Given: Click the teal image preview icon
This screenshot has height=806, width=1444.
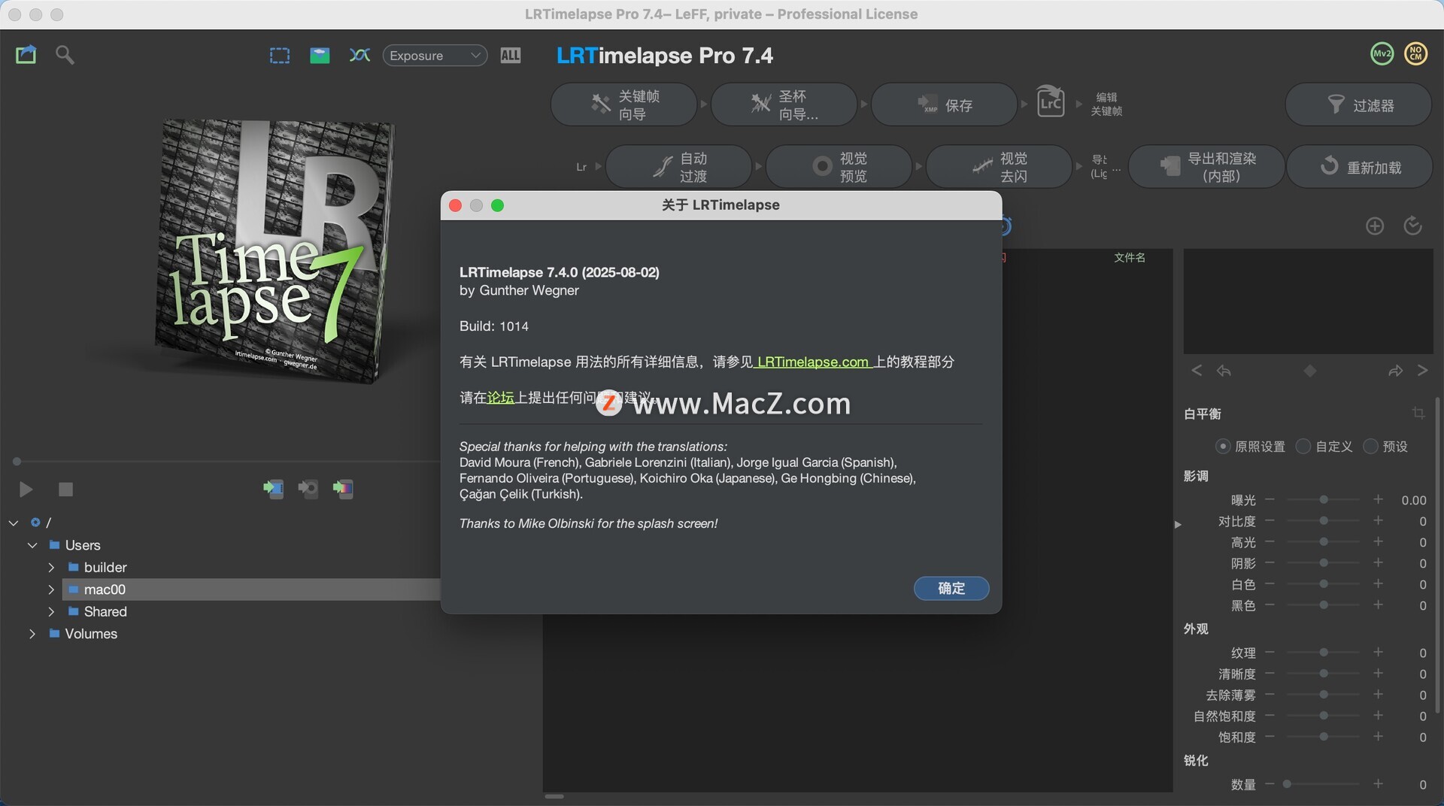Looking at the screenshot, I should 320,56.
